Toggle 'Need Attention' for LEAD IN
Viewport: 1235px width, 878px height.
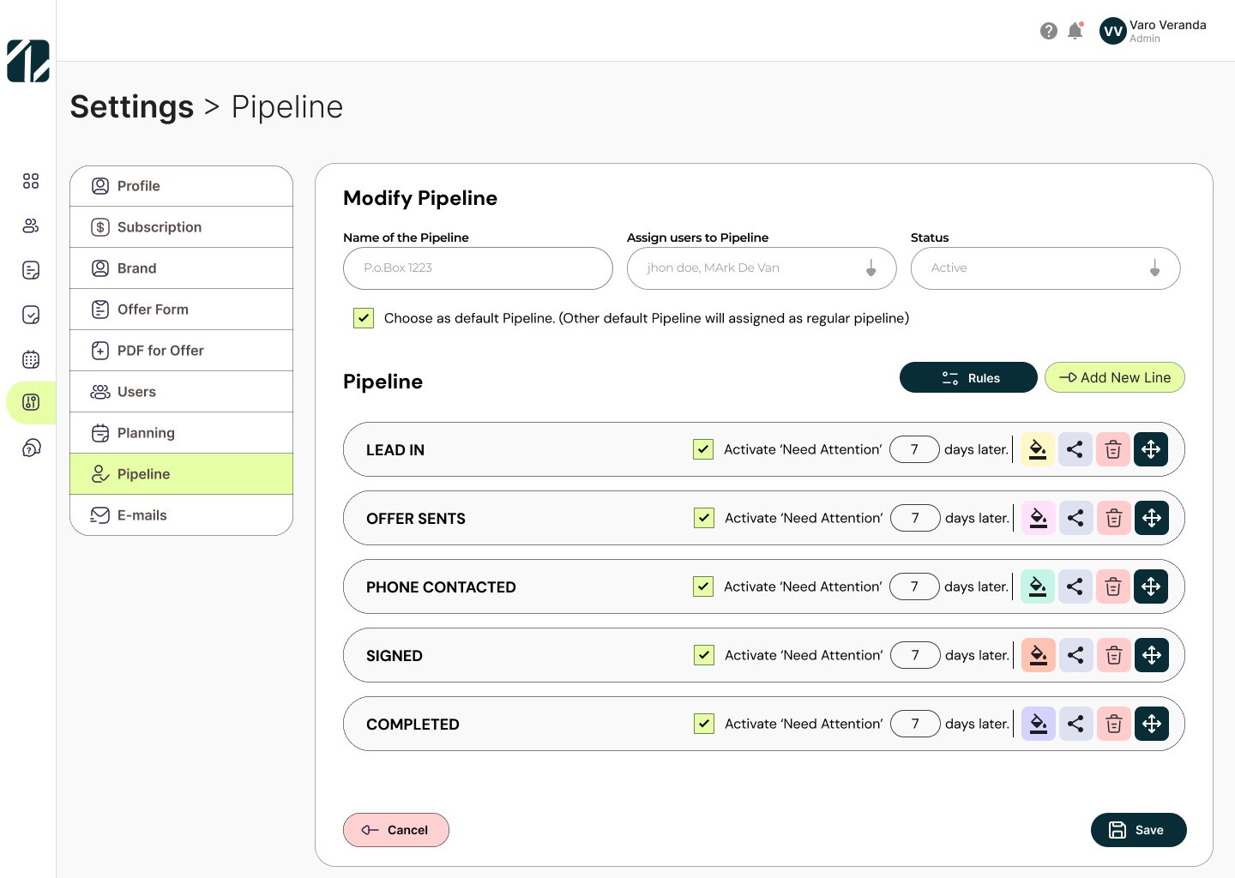click(703, 449)
